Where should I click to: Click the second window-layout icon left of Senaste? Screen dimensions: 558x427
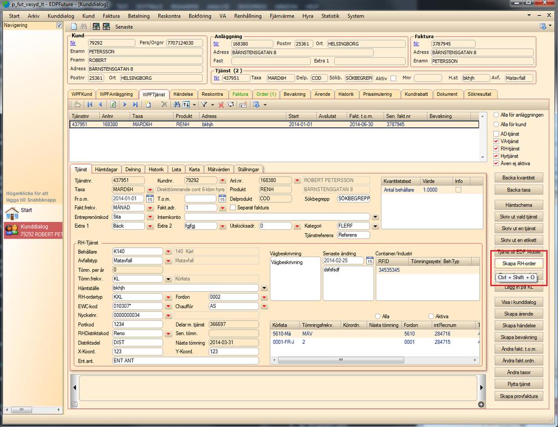106,27
